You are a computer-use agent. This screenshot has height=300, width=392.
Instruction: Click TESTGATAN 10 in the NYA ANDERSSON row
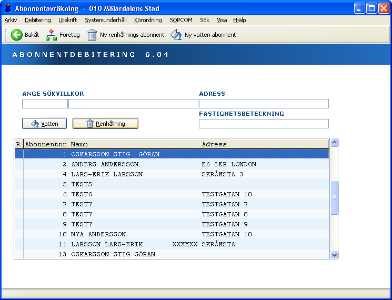point(227,234)
